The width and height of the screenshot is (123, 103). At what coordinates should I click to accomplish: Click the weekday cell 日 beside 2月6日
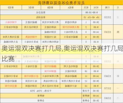118,76
